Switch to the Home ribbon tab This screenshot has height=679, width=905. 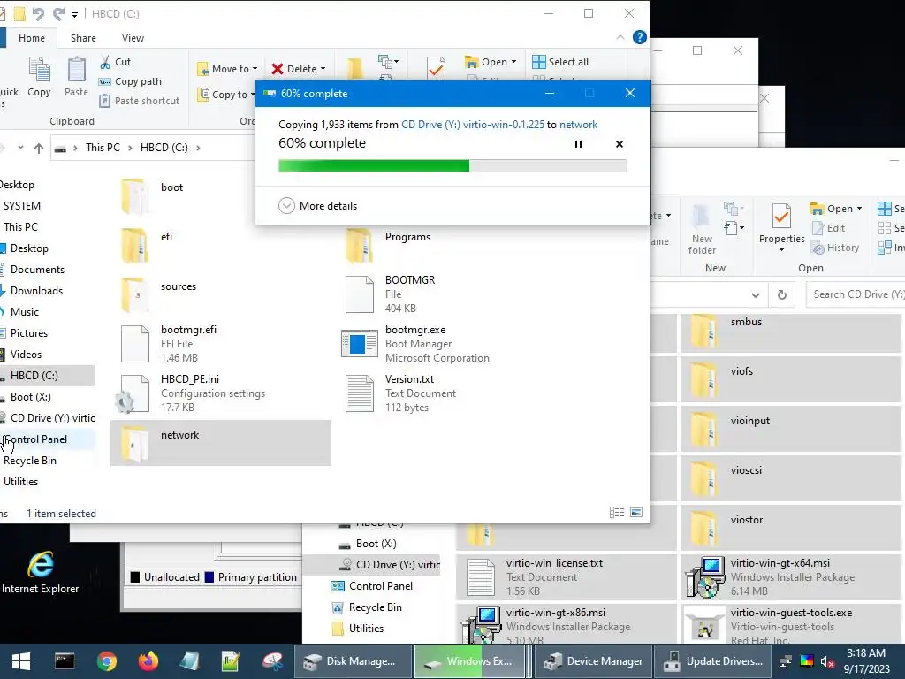(32, 38)
